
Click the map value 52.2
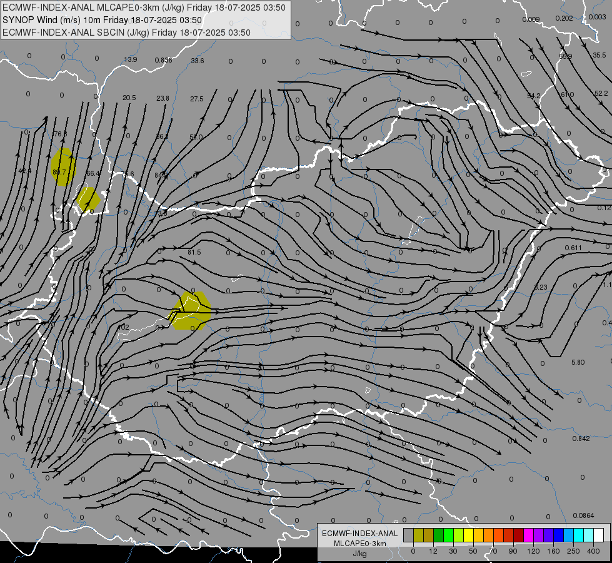pyautogui.click(x=601, y=93)
